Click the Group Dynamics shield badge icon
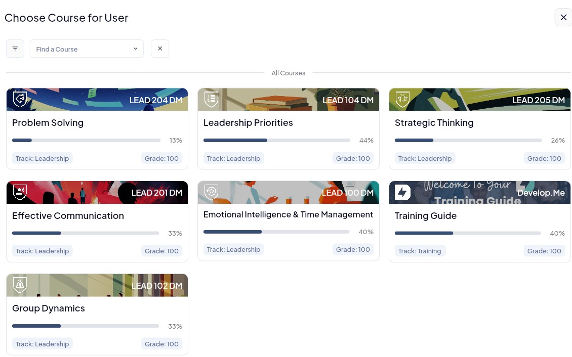Image resolution: width=572 pixels, height=357 pixels. 20,285
